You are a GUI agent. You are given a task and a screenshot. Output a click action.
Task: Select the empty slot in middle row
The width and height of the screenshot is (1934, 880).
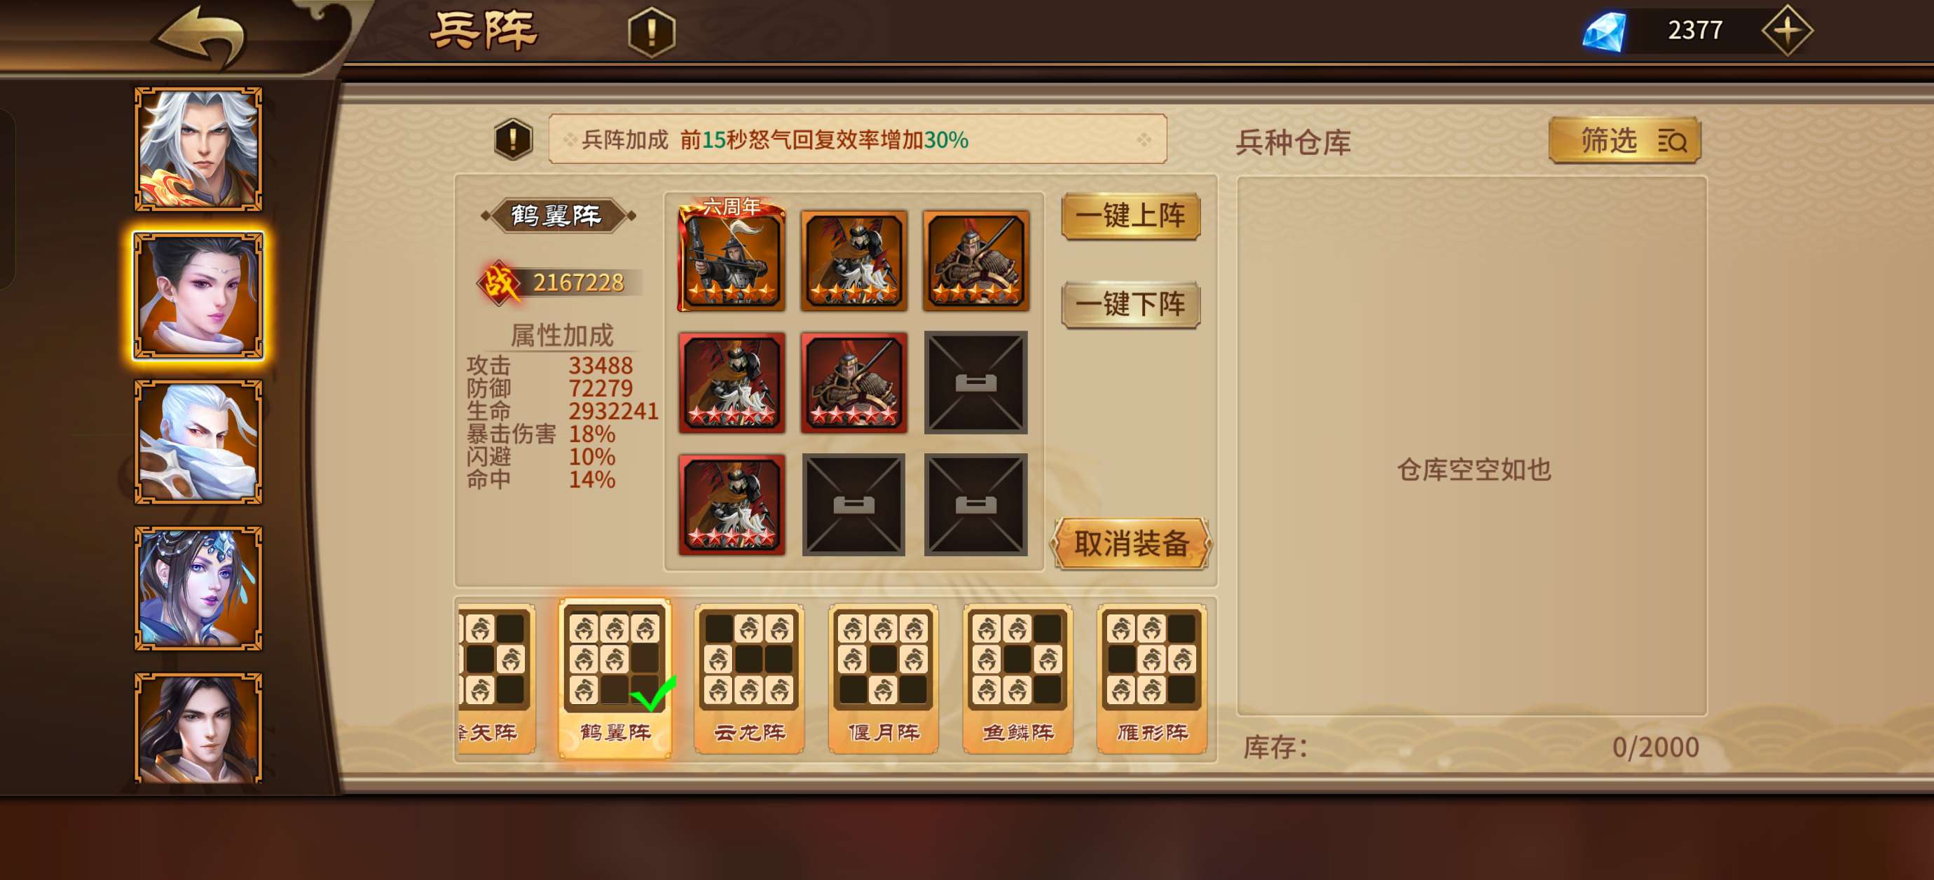[975, 382]
